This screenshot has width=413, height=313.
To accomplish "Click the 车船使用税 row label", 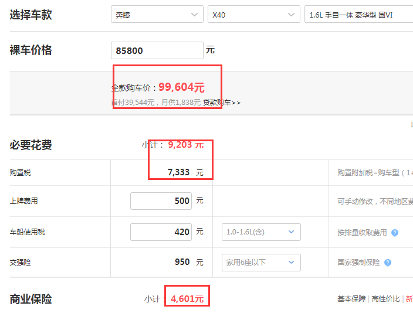I will [x=27, y=232].
